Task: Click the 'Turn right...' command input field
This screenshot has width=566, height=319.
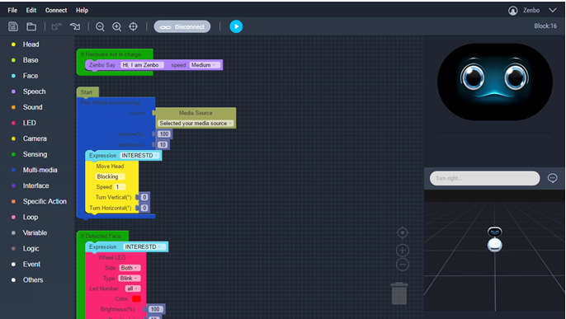Action: pyautogui.click(x=485, y=178)
